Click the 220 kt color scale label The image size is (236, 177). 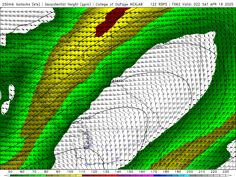point(214,172)
